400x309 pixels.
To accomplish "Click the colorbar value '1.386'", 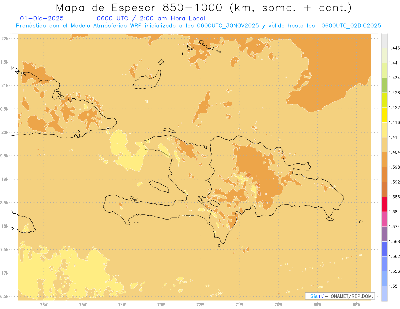I will point(394,197).
